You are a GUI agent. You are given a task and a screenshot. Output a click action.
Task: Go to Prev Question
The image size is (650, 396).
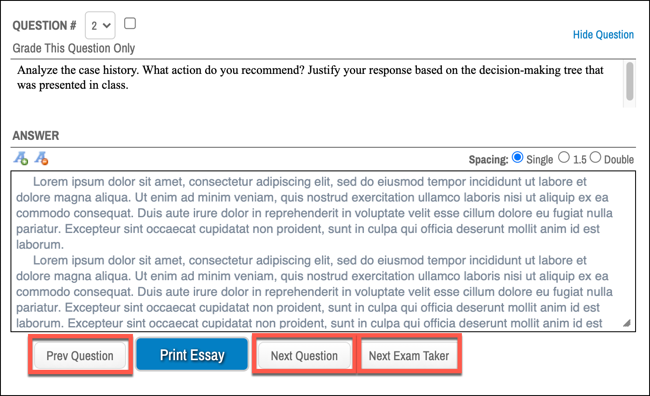click(80, 356)
